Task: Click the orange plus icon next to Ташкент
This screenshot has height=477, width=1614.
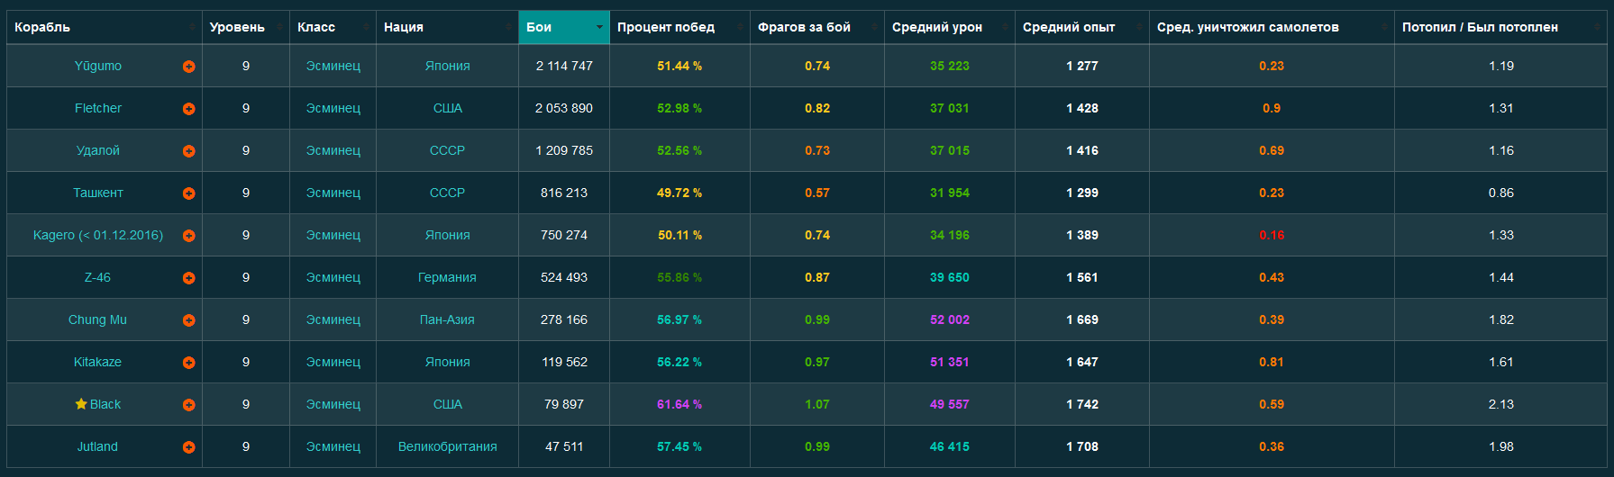Action: (188, 193)
